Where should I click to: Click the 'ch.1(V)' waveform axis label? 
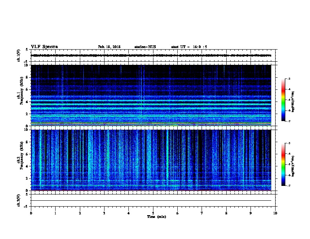point(19,55)
